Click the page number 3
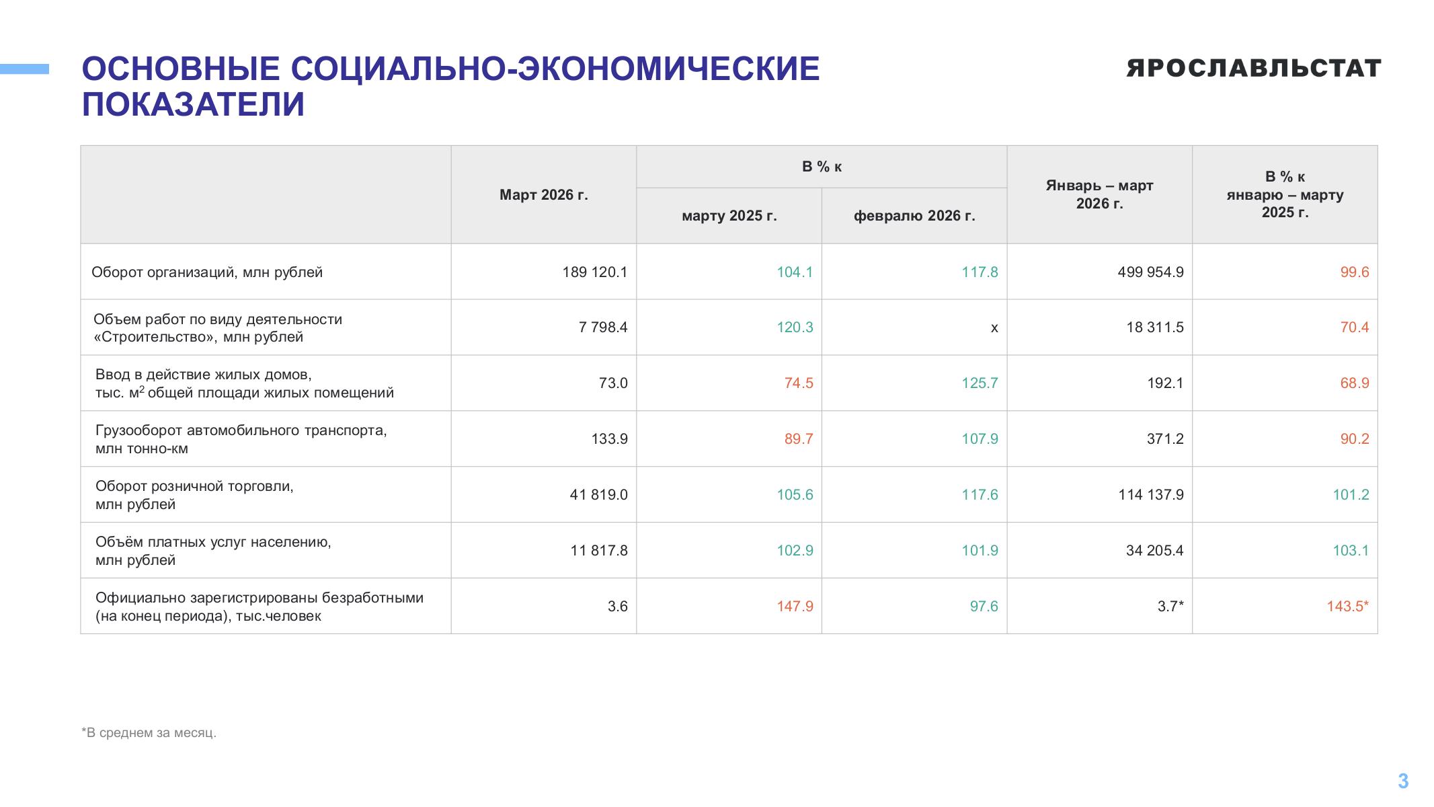Image resolution: width=1434 pixels, height=807 pixels. (x=1403, y=781)
